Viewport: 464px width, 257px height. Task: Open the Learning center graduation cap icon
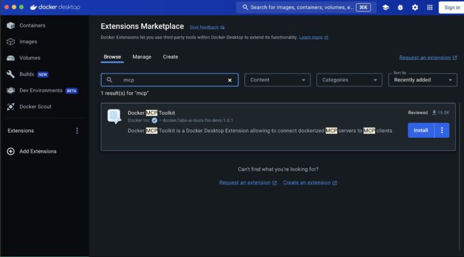(385, 7)
